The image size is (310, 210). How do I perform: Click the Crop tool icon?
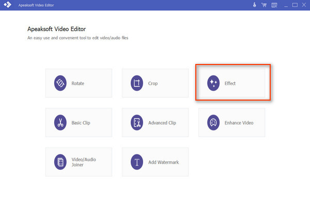pos(137,83)
